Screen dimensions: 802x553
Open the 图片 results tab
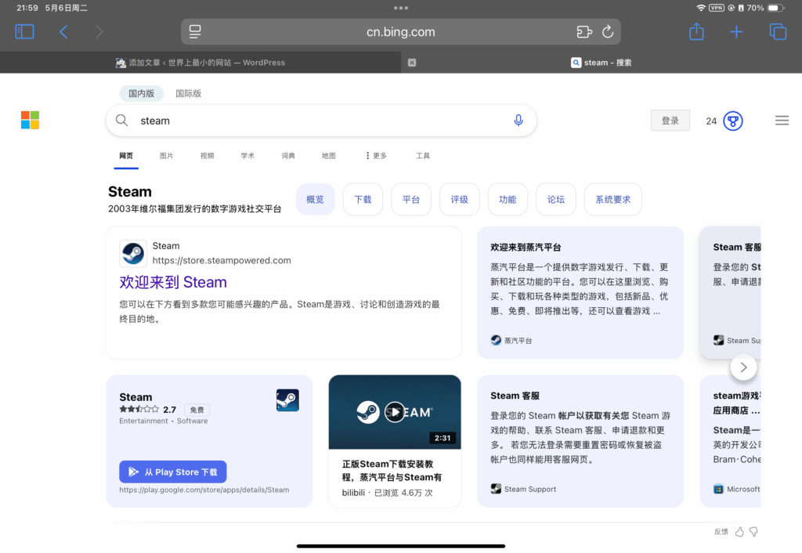[166, 156]
